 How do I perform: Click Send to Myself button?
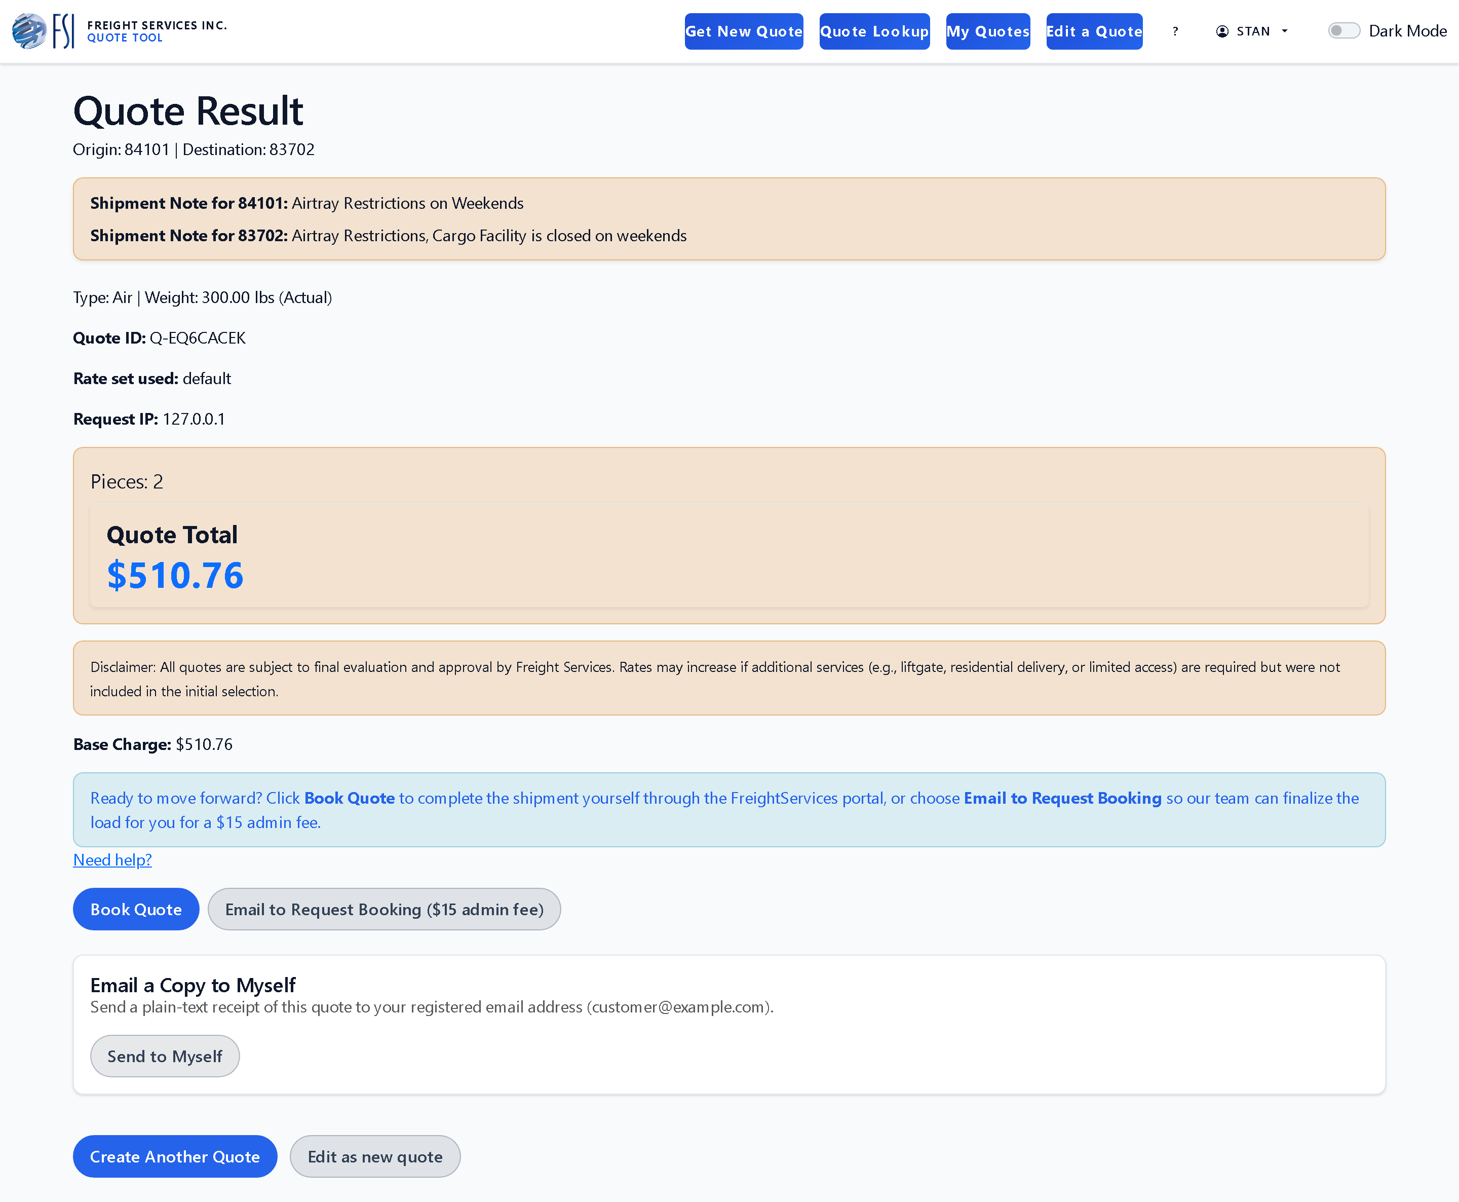click(165, 1056)
